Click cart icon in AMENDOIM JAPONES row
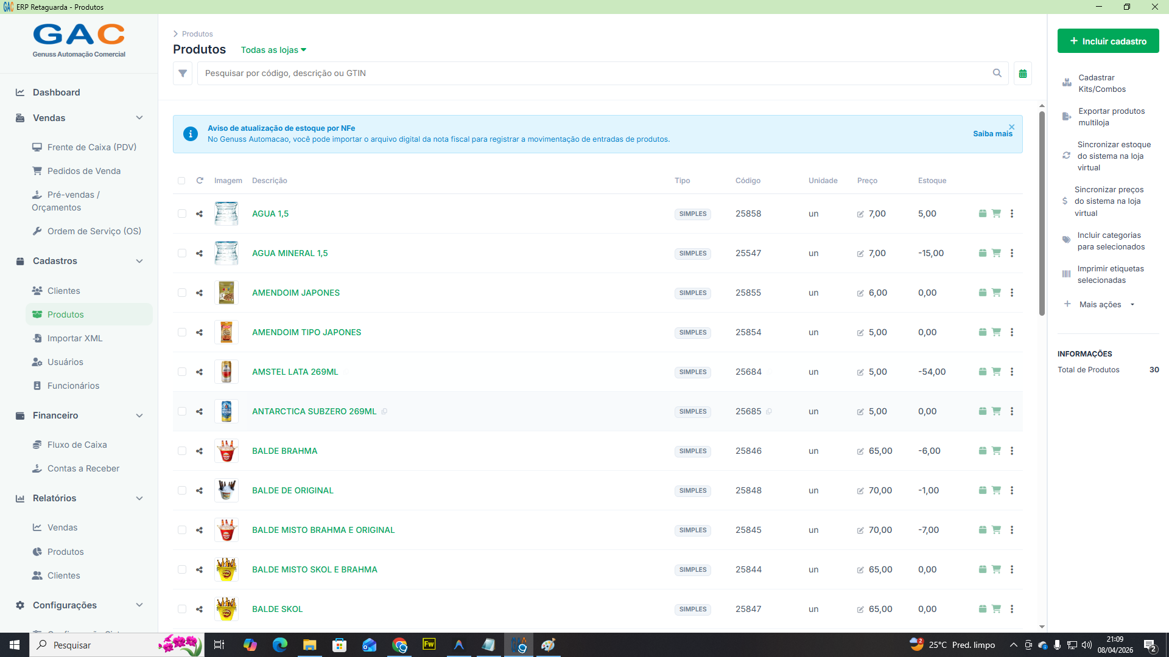The height and width of the screenshot is (657, 1169). (x=996, y=293)
